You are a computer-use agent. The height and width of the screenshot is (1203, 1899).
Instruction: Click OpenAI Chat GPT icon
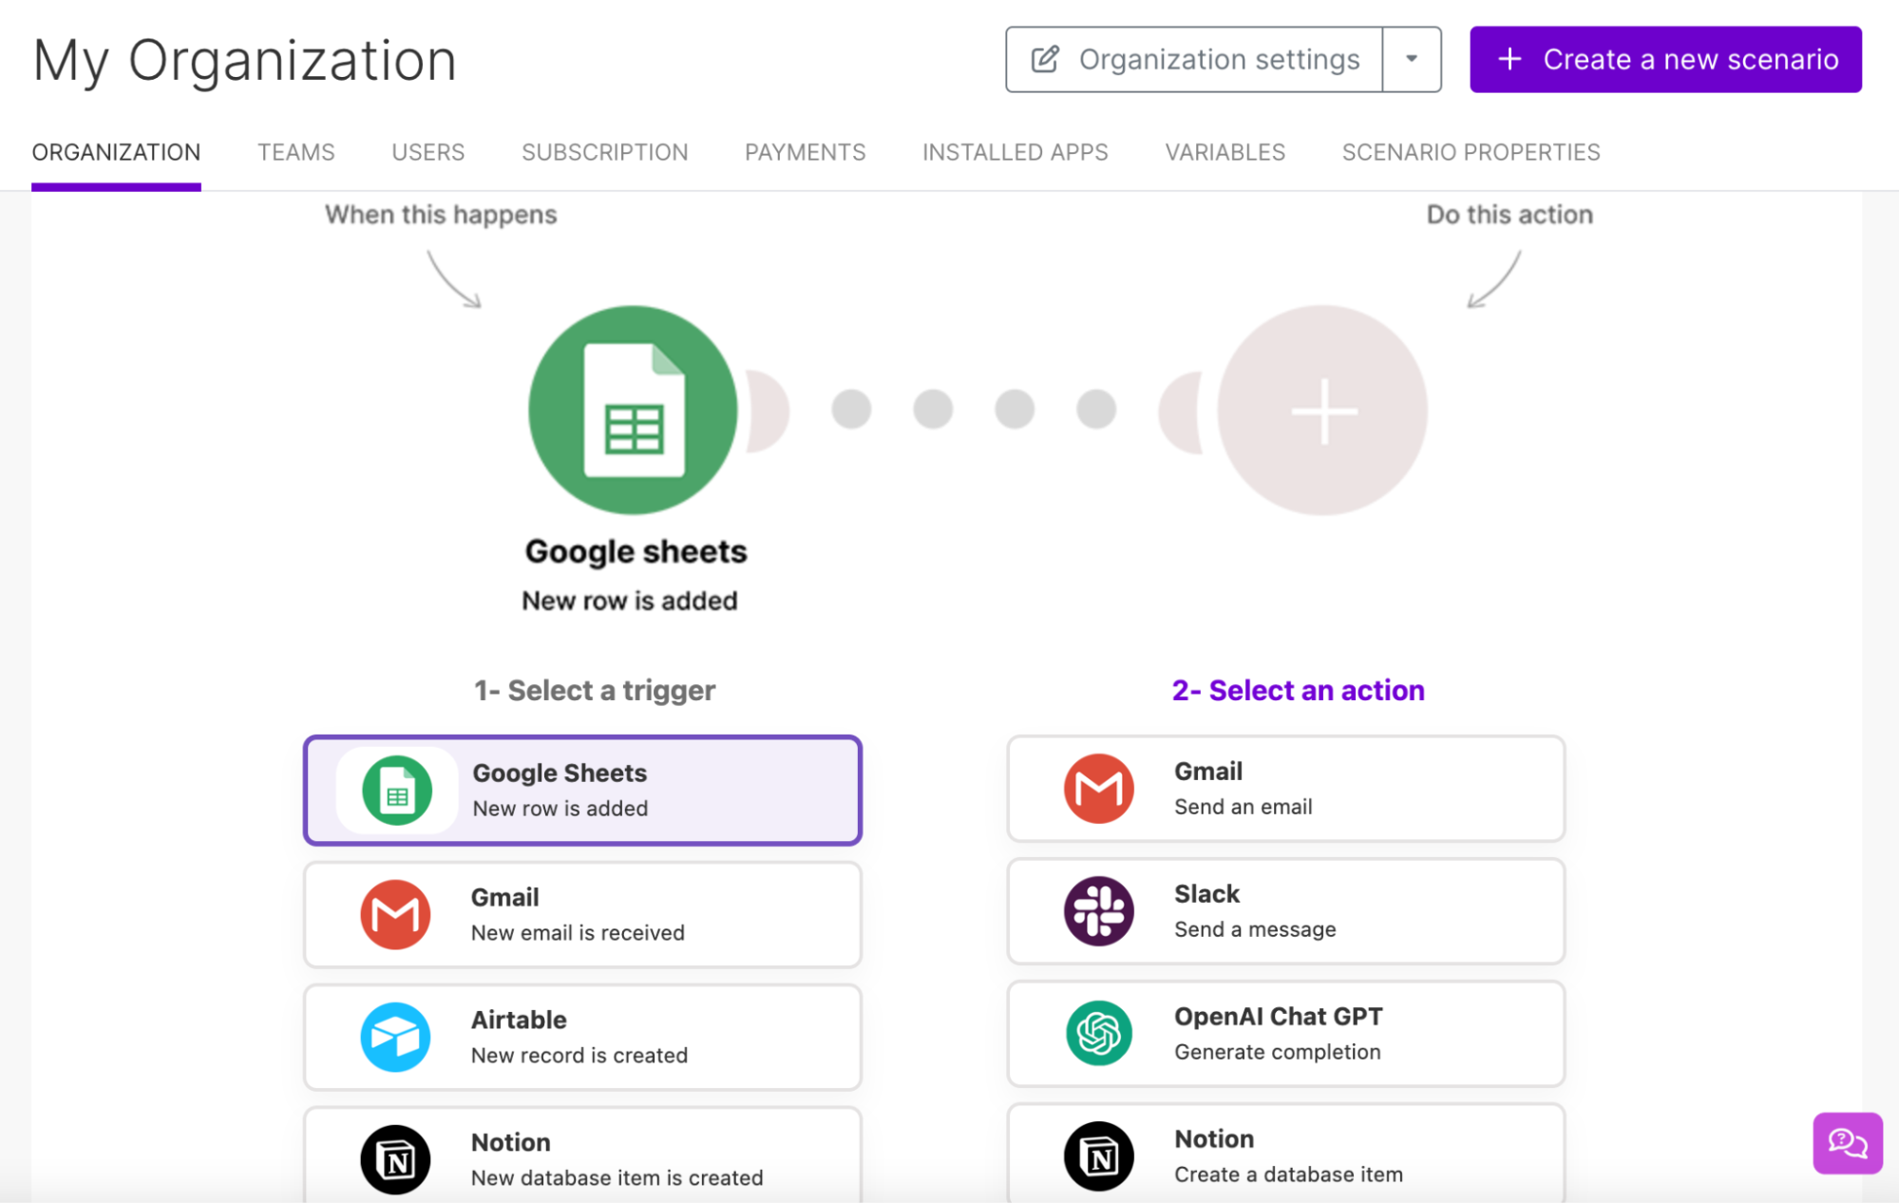(1099, 1033)
